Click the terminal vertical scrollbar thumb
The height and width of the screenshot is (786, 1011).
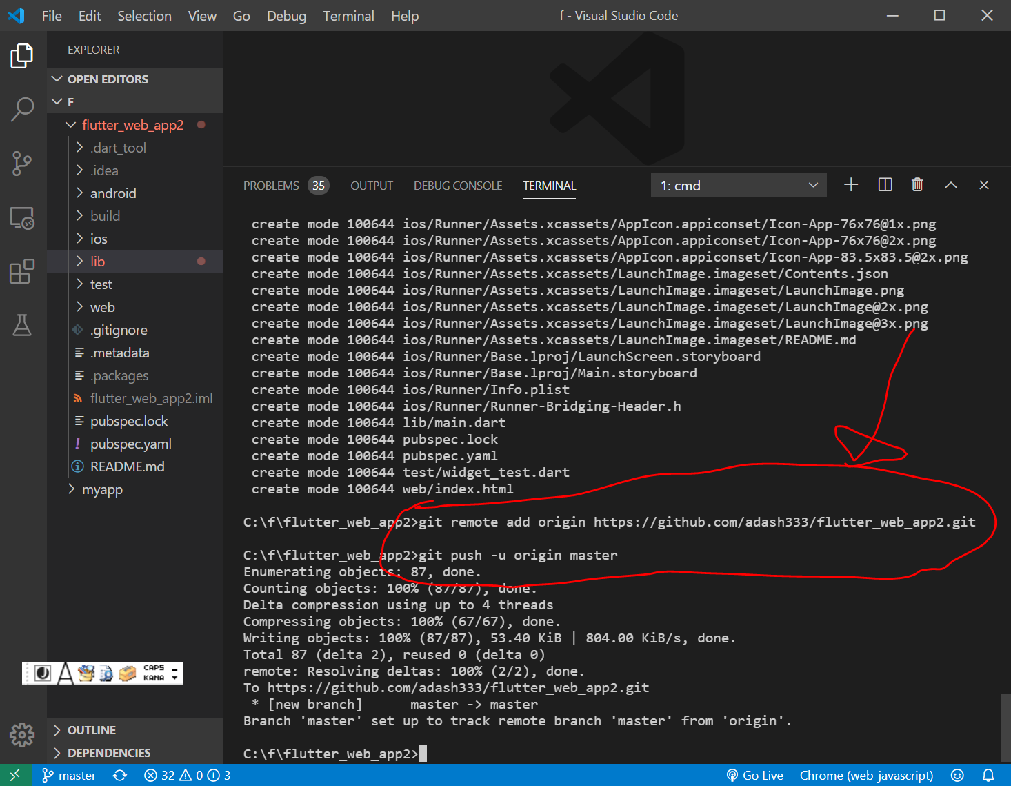[1005, 727]
